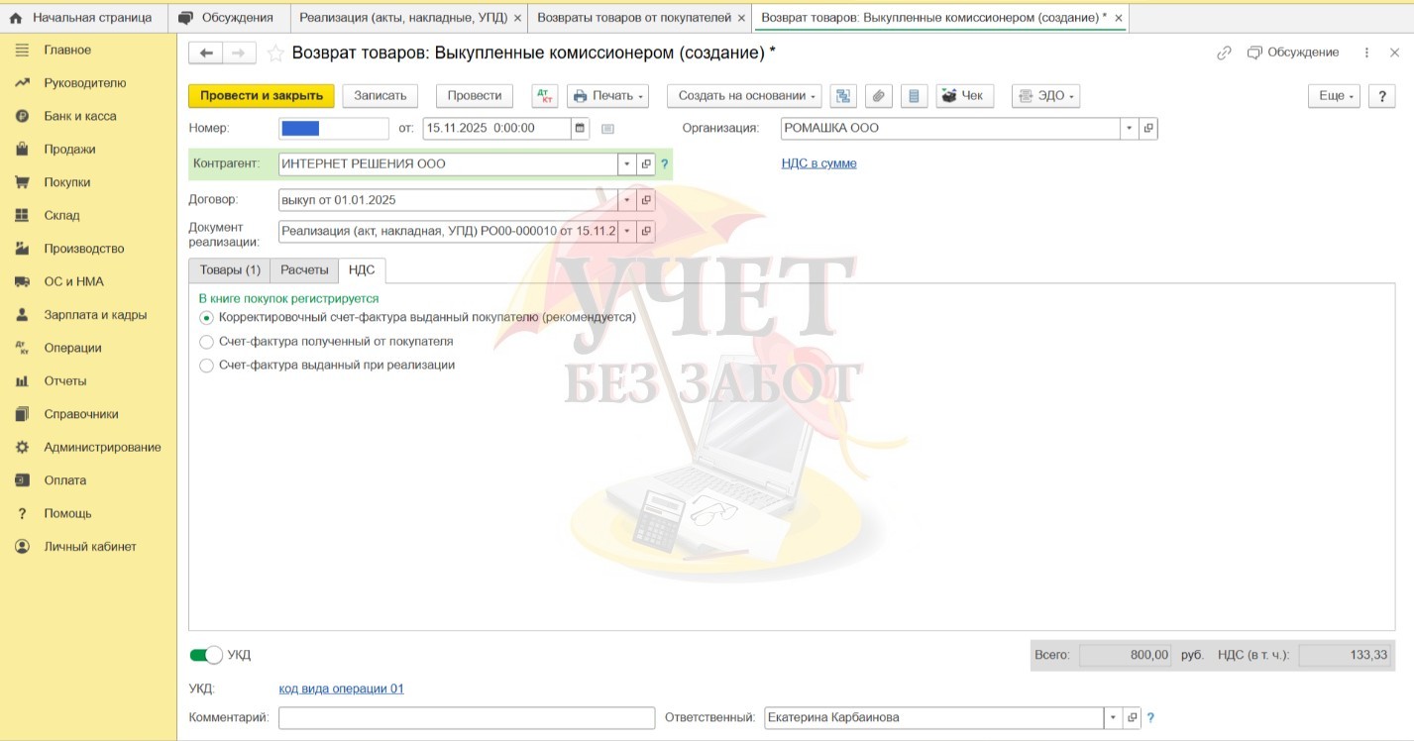Click the paperclip attached files icon
This screenshot has height=741, width=1414.
tap(878, 96)
